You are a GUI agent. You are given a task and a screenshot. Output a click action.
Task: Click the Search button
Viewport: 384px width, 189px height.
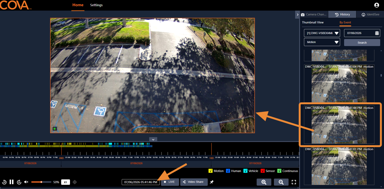click(x=362, y=42)
